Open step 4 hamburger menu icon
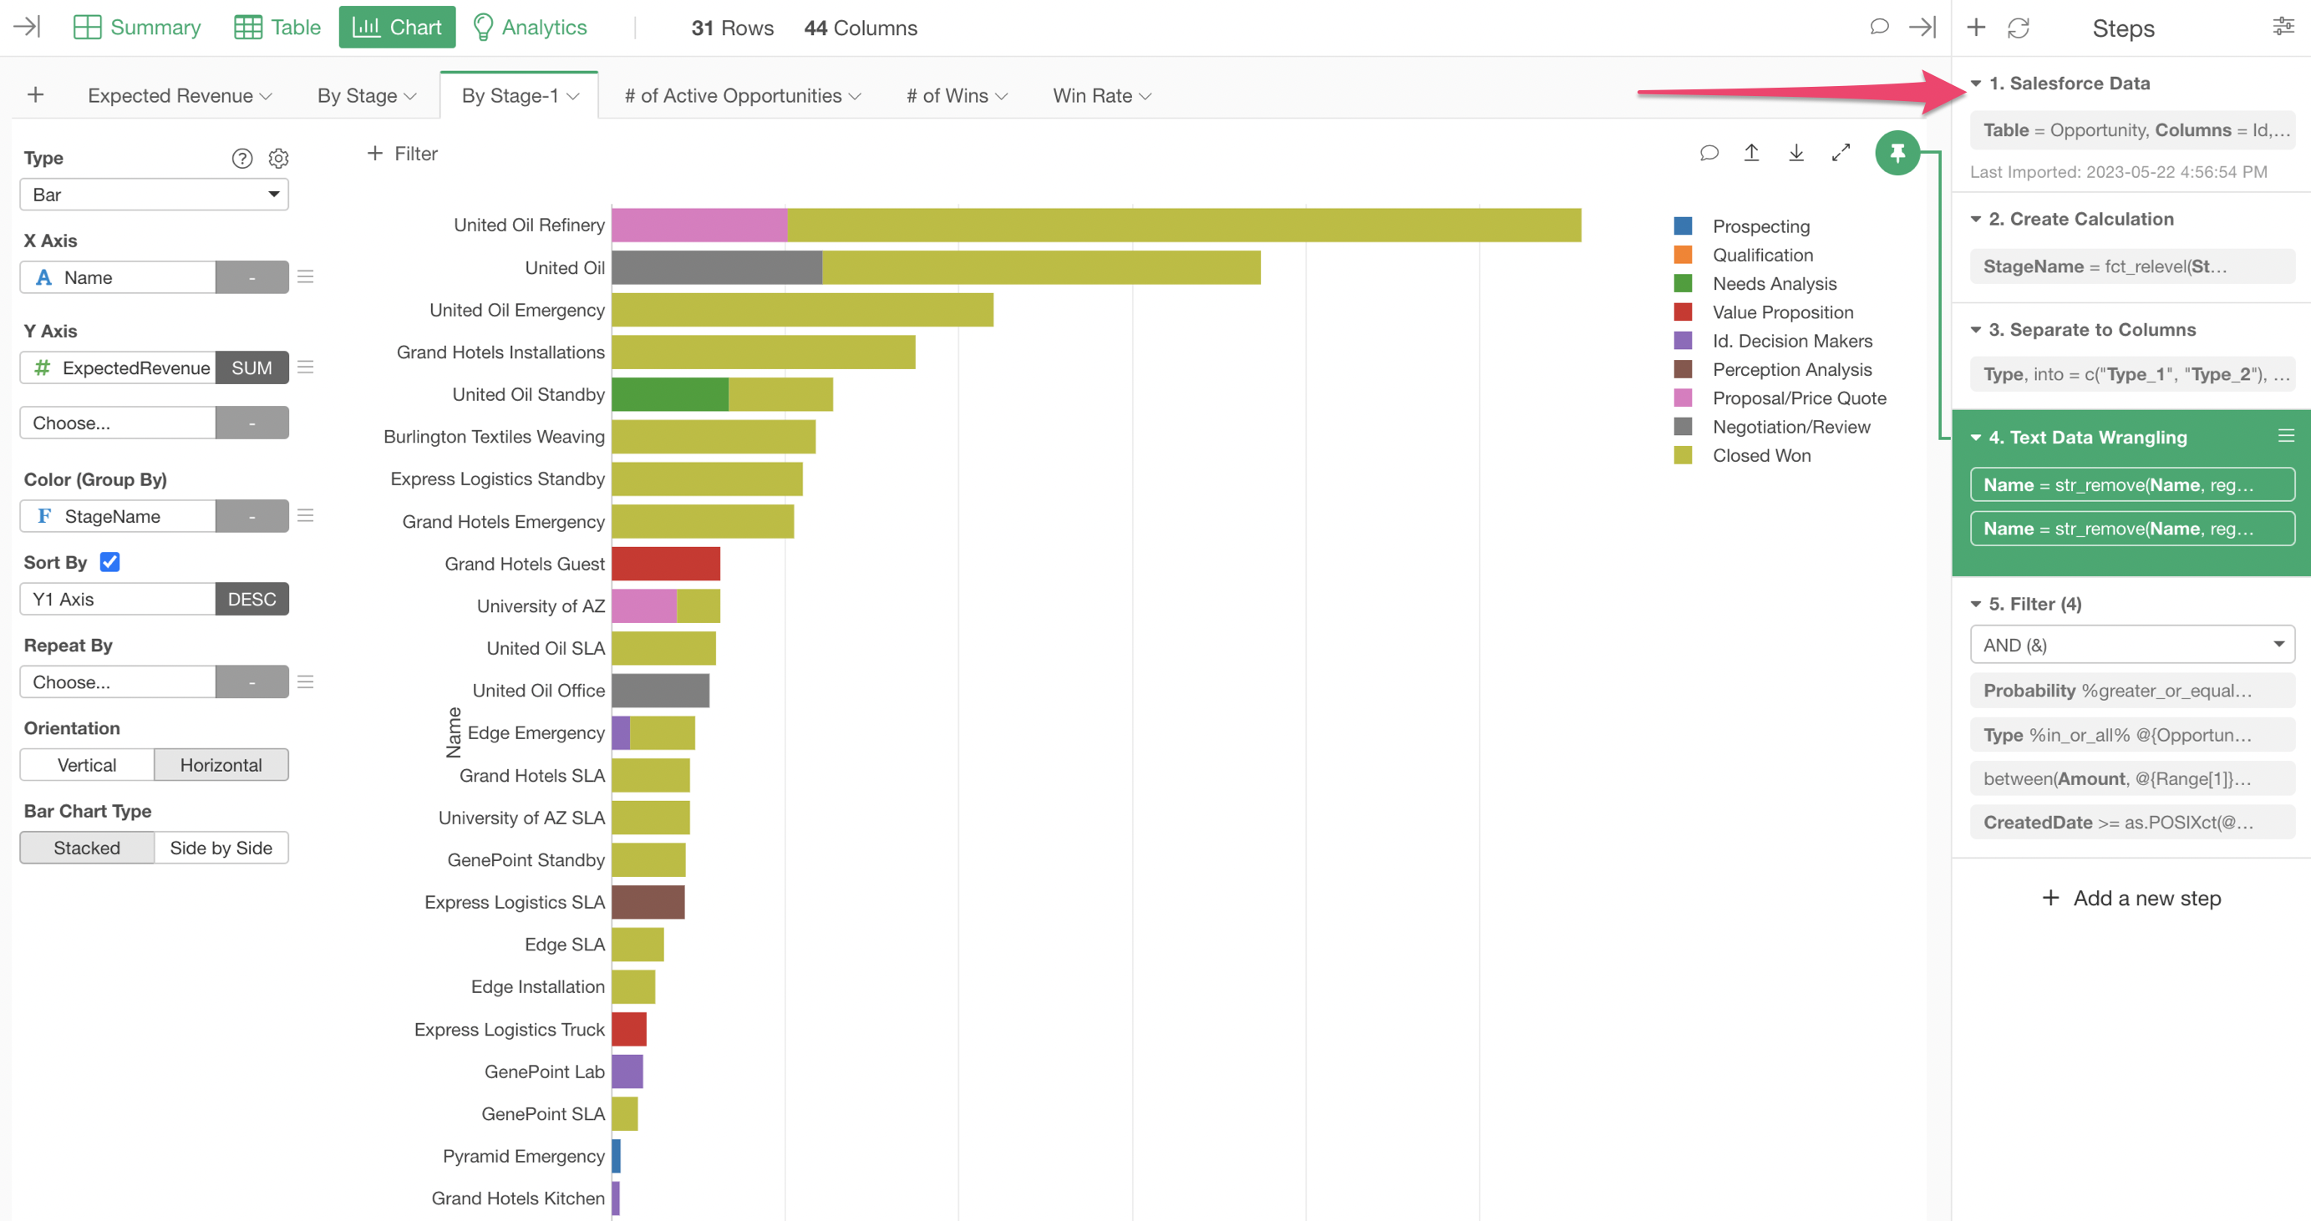 (2286, 437)
